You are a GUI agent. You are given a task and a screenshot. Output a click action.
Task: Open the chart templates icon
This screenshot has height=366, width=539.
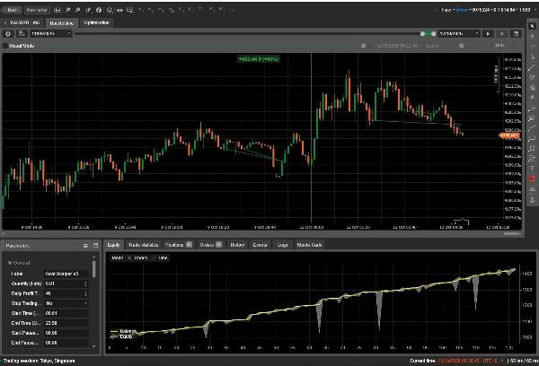(130, 10)
